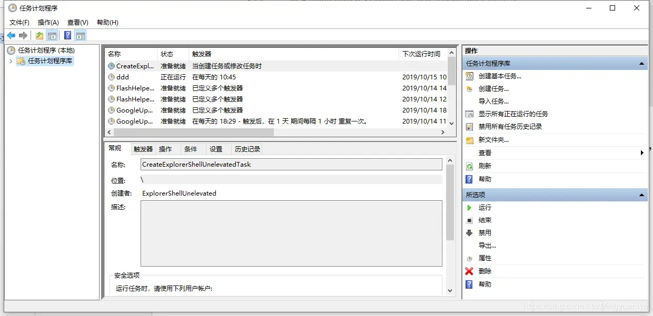Image resolution: width=653 pixels, height=316 pixels.
Task: Select the GoogleUp... task triggered daily at 18:29
Action: 276,121
